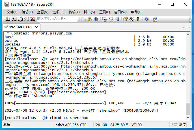Click the 100% download progress bar line
Viewport: 194px width, 130px height.
[x=90, y=103]
